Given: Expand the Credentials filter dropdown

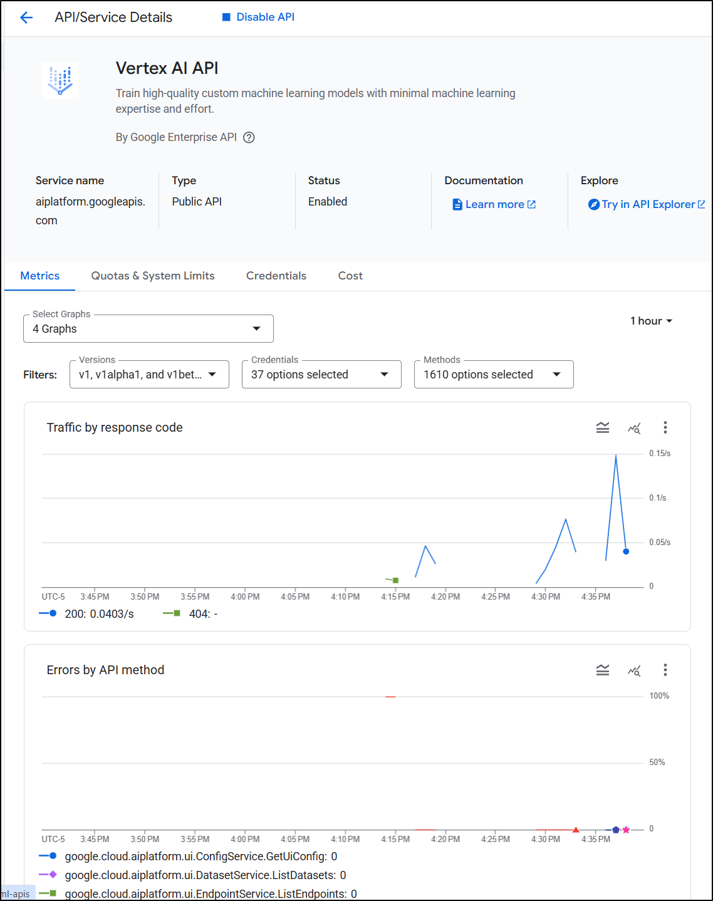Looking at the screenshot, I should (x=321, y=375).
